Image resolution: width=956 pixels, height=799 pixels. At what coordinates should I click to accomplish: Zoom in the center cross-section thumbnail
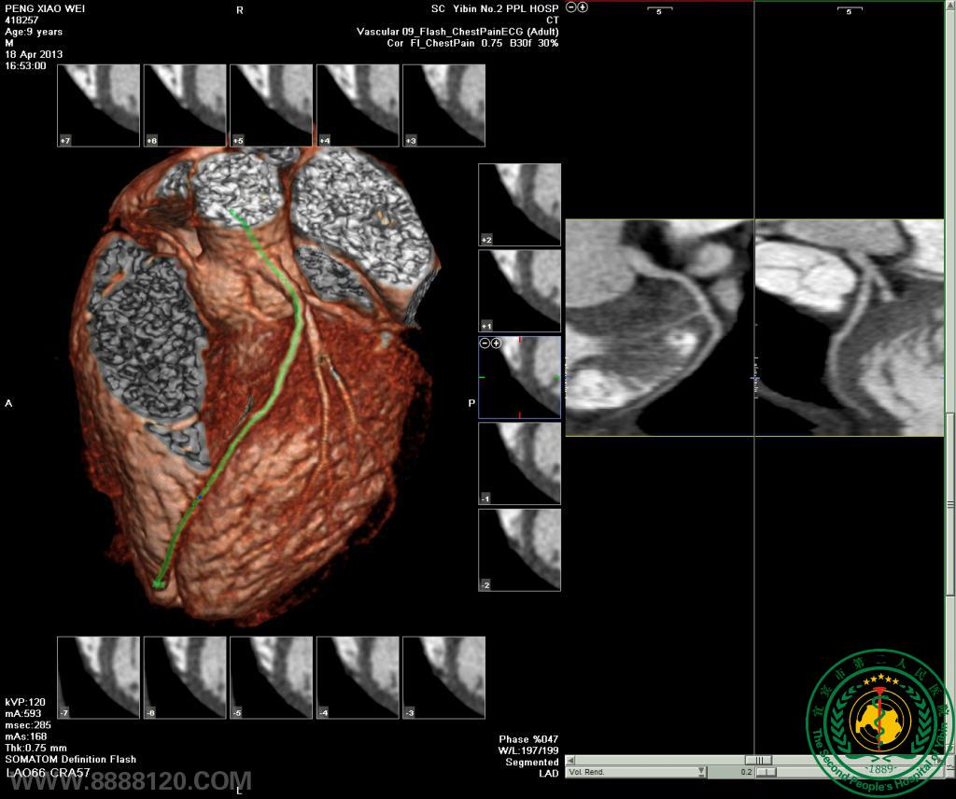(496, 343)
